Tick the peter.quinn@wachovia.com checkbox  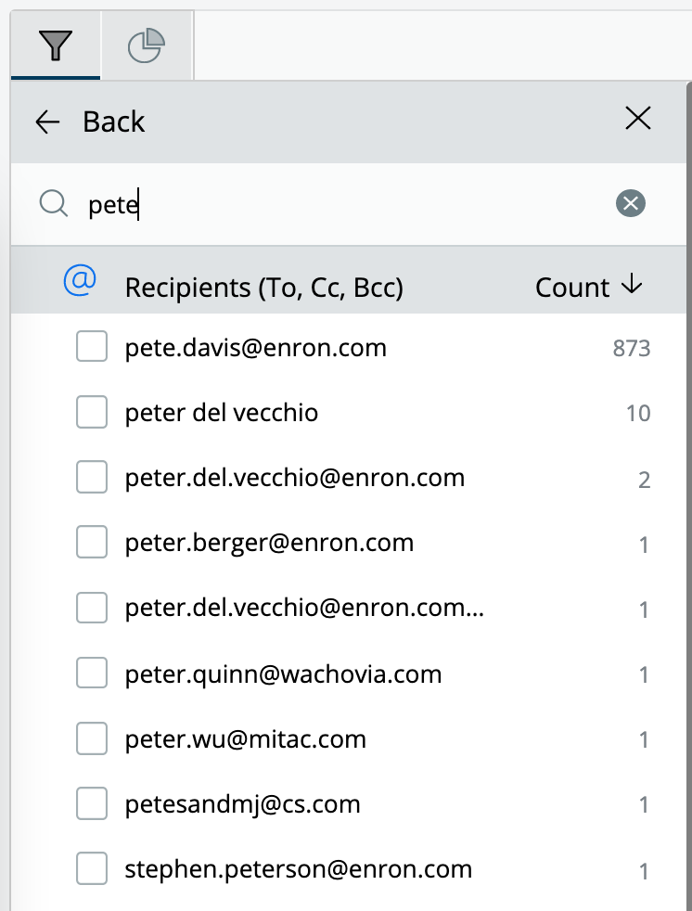(92, 673)
